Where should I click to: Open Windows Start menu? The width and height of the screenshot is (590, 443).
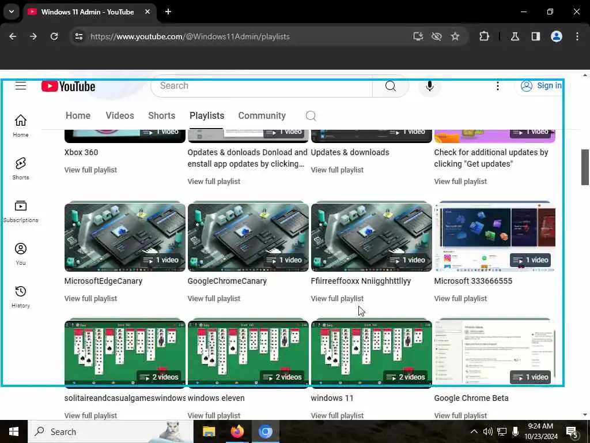[14, 431]
